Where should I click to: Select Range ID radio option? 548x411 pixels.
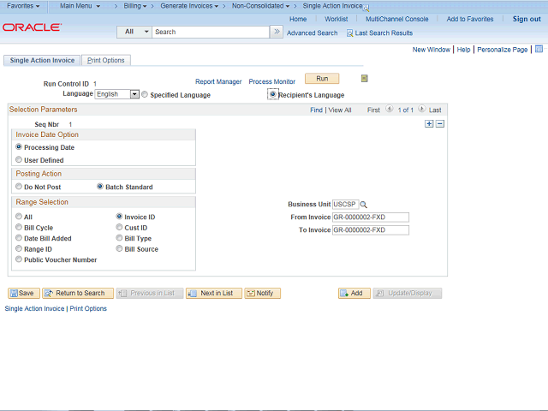coord(19,248)
